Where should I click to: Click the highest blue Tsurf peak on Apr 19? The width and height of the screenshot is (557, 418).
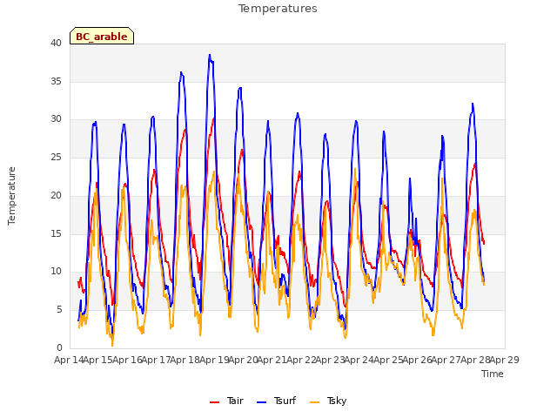coord(210,55)
